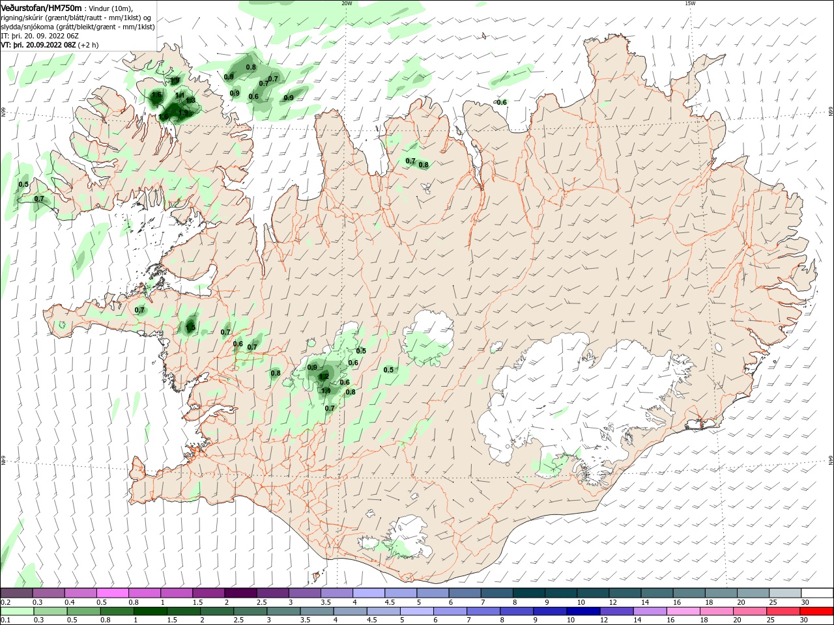The width and height of the screenshot is (834, 625).
Task: Click the 1.1 precipitation value in the Westfjords
Action: click(180, 95)
